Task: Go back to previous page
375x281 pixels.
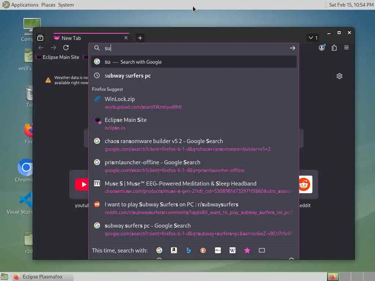Action: tap(41, 48)
